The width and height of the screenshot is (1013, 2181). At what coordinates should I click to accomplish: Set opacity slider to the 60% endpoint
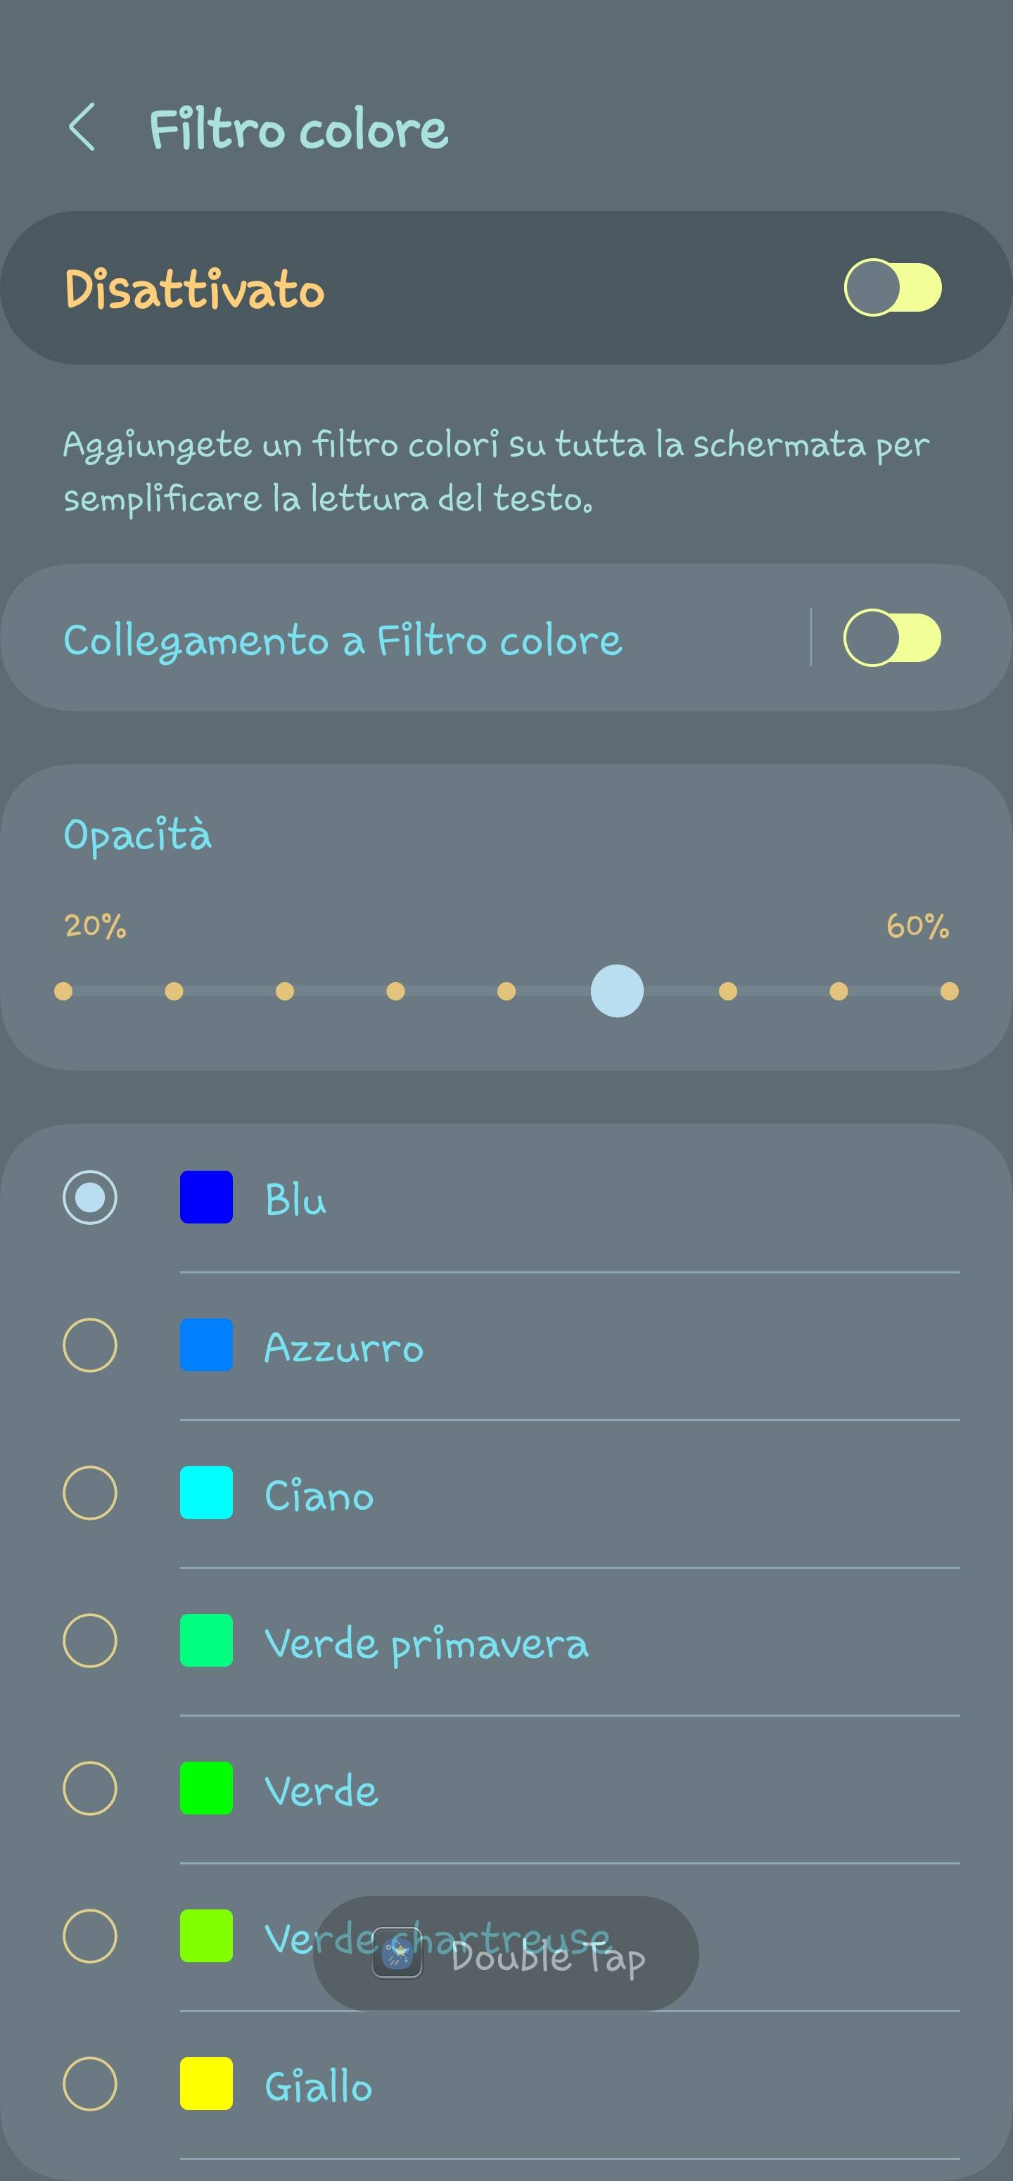950,991
